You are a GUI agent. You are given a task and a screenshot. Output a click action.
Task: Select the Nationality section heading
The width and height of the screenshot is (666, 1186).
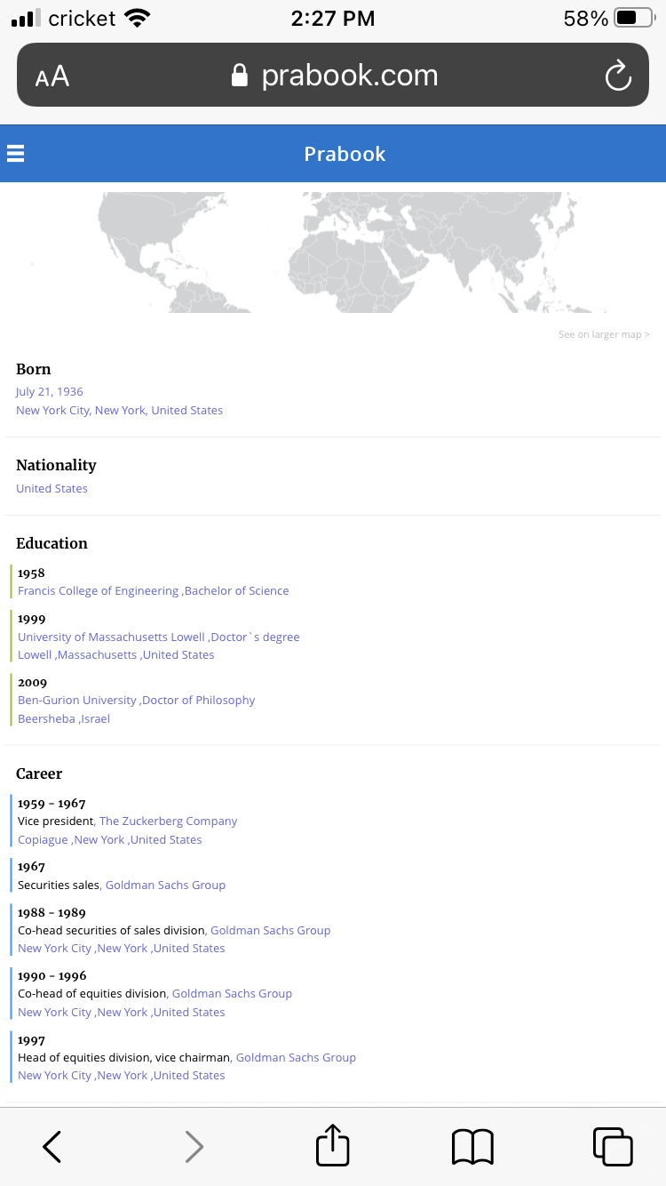pyautogui.click(x=56, y=465)
